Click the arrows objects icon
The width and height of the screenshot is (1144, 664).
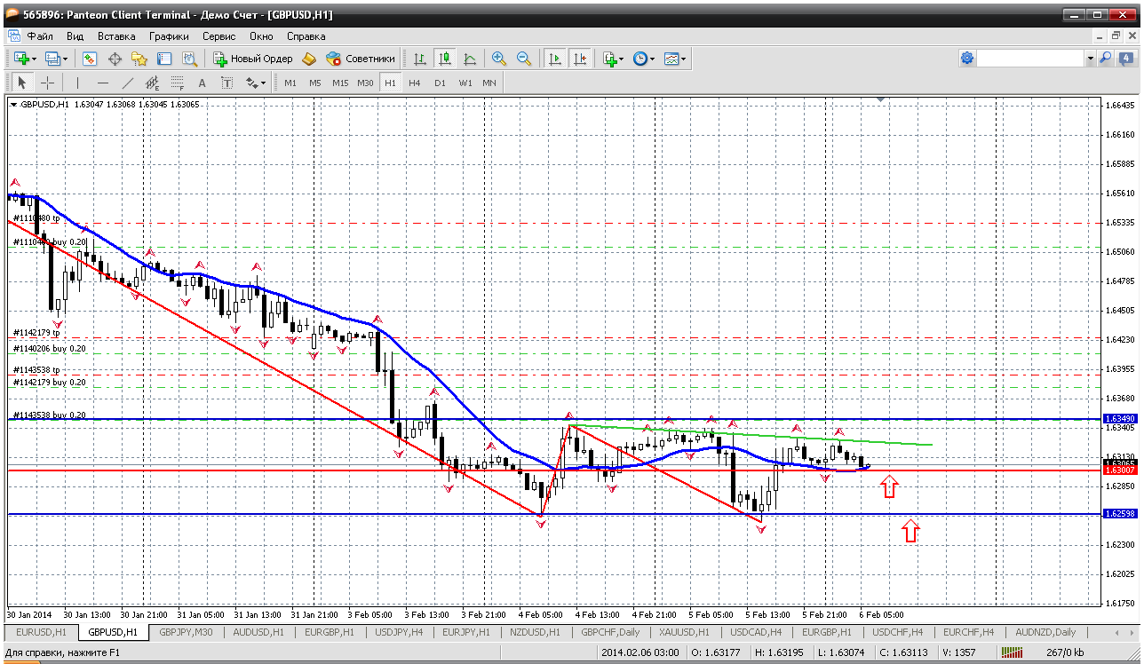251,83
